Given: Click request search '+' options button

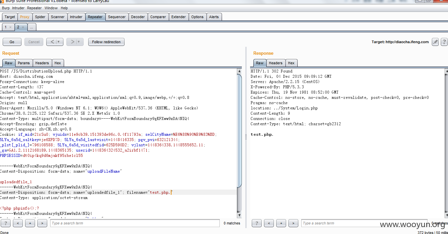Looking at the screenshot, I should 30,223.
